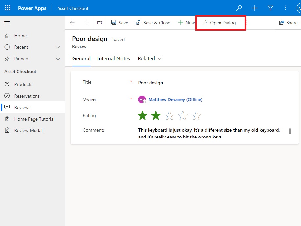
Task: Click the Open Dialog button
Action: click(220, 22)
